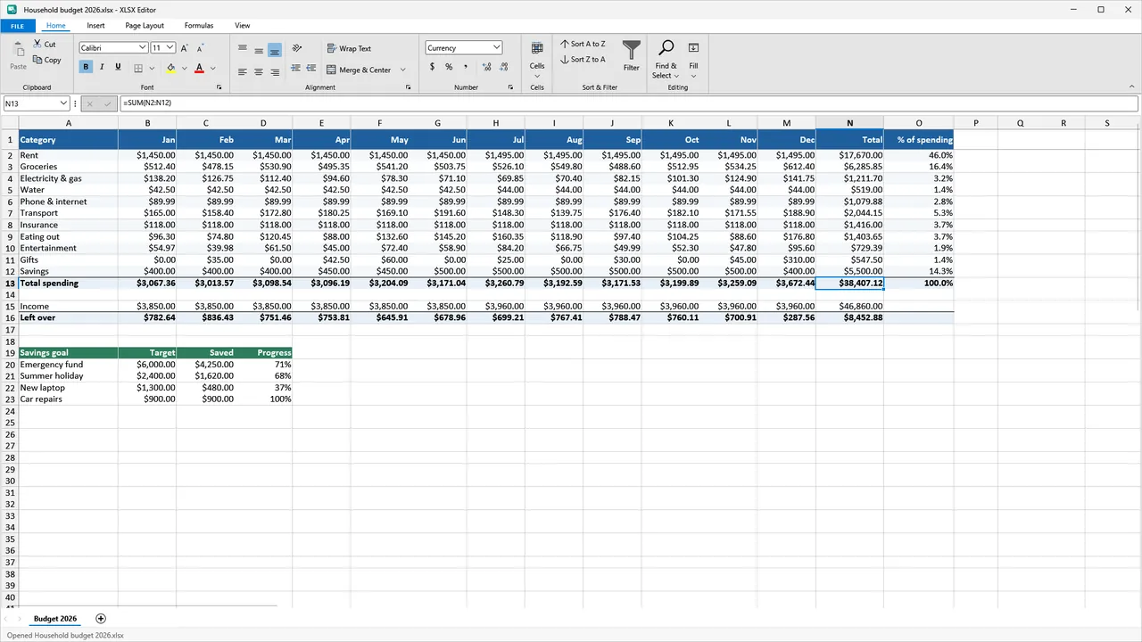Sort descending with Sort Z to A
The height and width of the screenshot is (642, 1142).
(x=583, y=60)
